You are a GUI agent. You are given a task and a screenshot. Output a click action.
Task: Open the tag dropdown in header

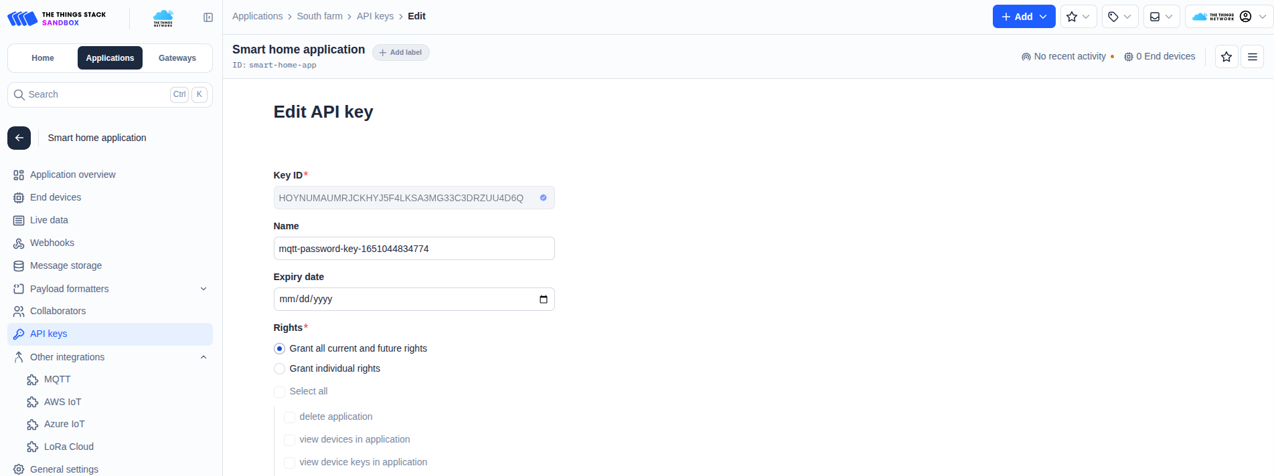click(x=1120, y=17)
